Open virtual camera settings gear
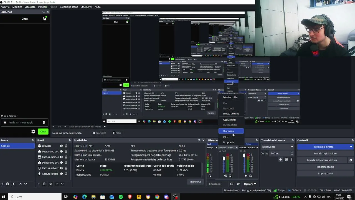Viewport: 355px width, 200px height. 351,160
